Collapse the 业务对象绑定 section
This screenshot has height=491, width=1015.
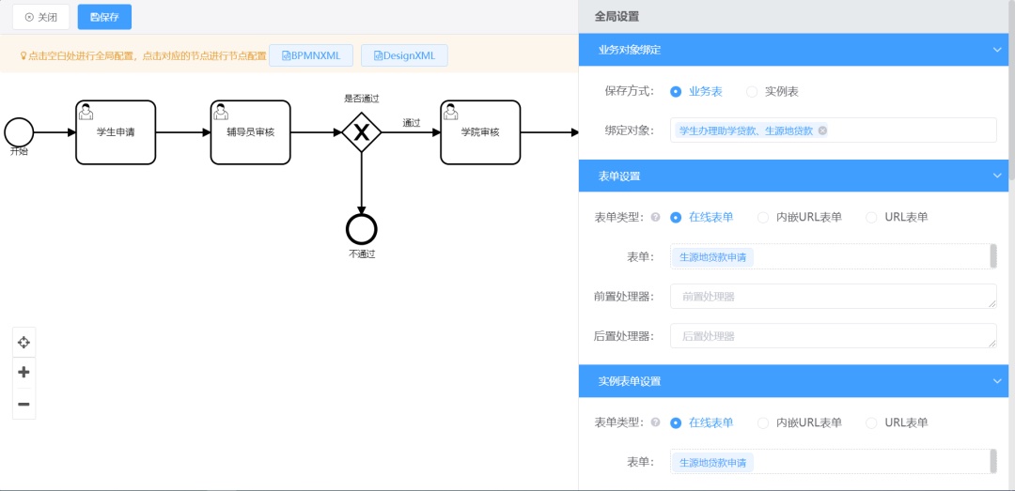(x=996, y=50)
